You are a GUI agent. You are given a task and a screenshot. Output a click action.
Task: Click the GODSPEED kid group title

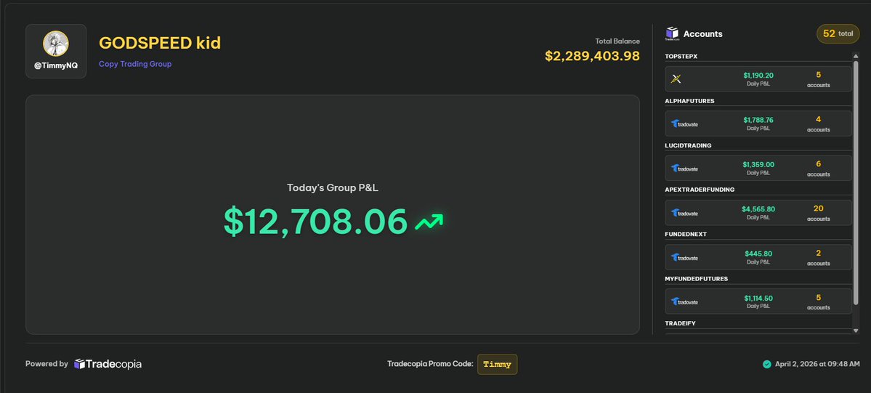tap(160, 43)
